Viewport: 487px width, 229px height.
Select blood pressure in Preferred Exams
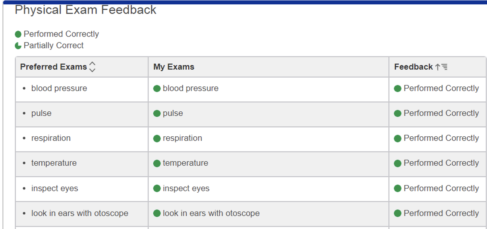59,88
